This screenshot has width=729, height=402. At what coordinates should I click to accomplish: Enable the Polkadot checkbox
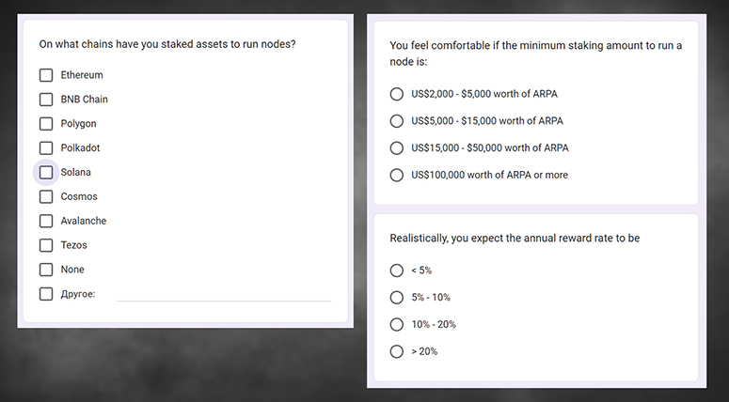pos(46,148)
